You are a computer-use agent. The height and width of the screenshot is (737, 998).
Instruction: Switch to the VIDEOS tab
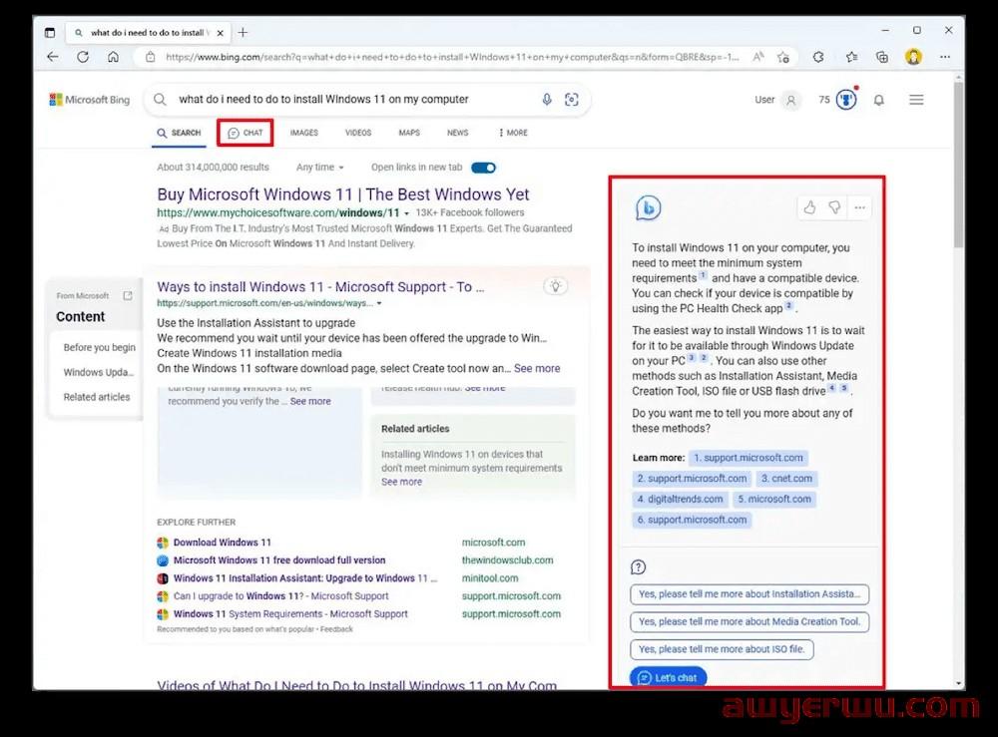click(x=358, y=133)
